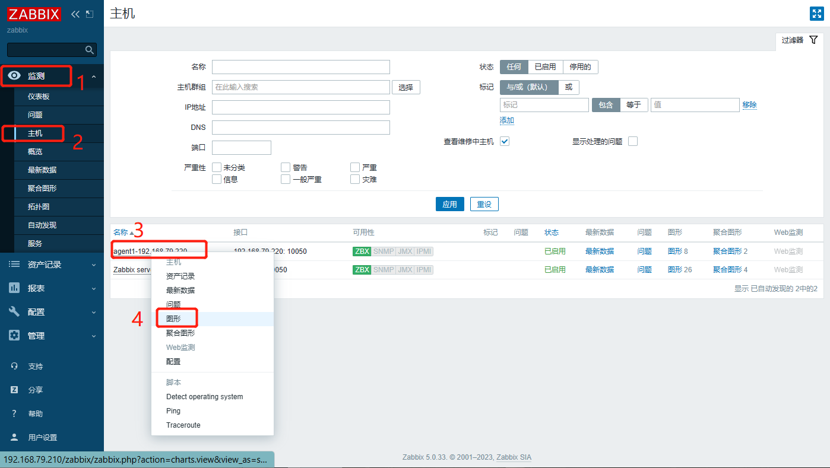Click the bar chart icon beside 报表
Image resolution: width=830 pixels, height=468 pixels.
14,288
